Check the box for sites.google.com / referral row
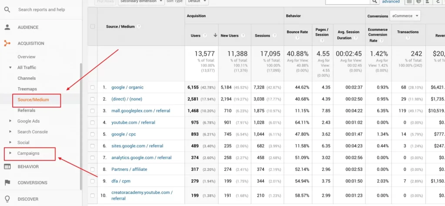The width and height of the screenshot is (445, 206). point(92,146)
